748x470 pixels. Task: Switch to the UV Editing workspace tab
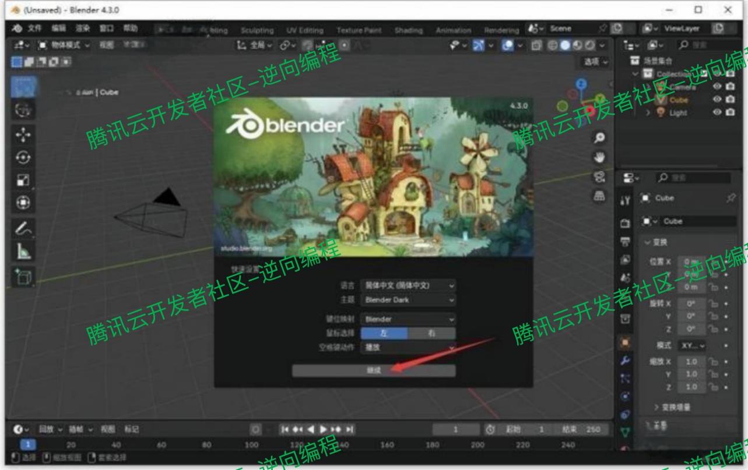coord(304,30)
